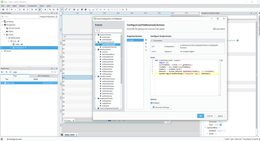Viewport: 260px width, 141px height.
Task: Move the action up with arrow icon
Action: pos(146,47)
